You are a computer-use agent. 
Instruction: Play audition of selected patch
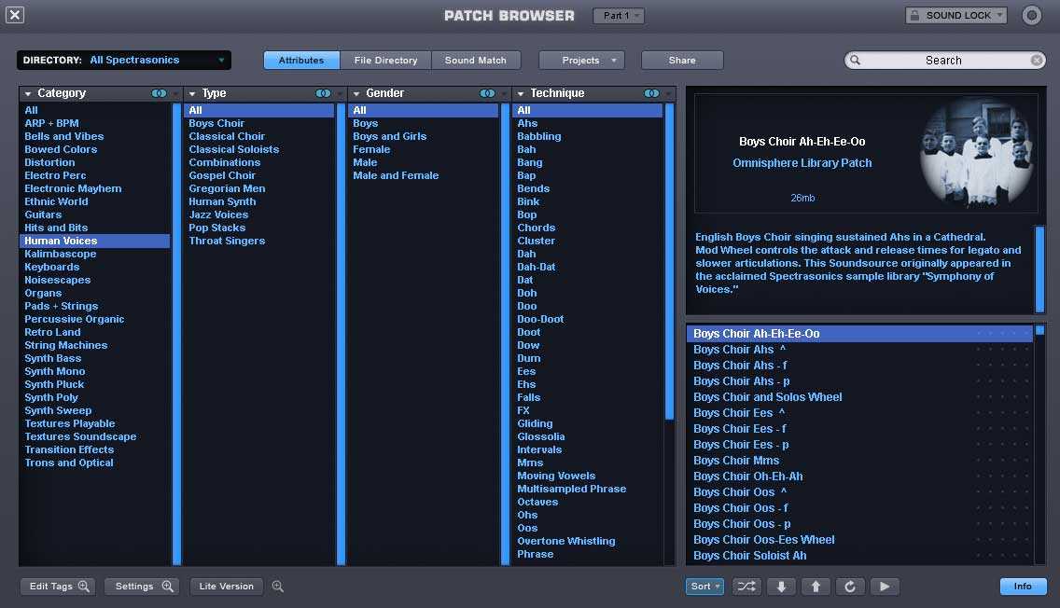click(x=885, y=587)
